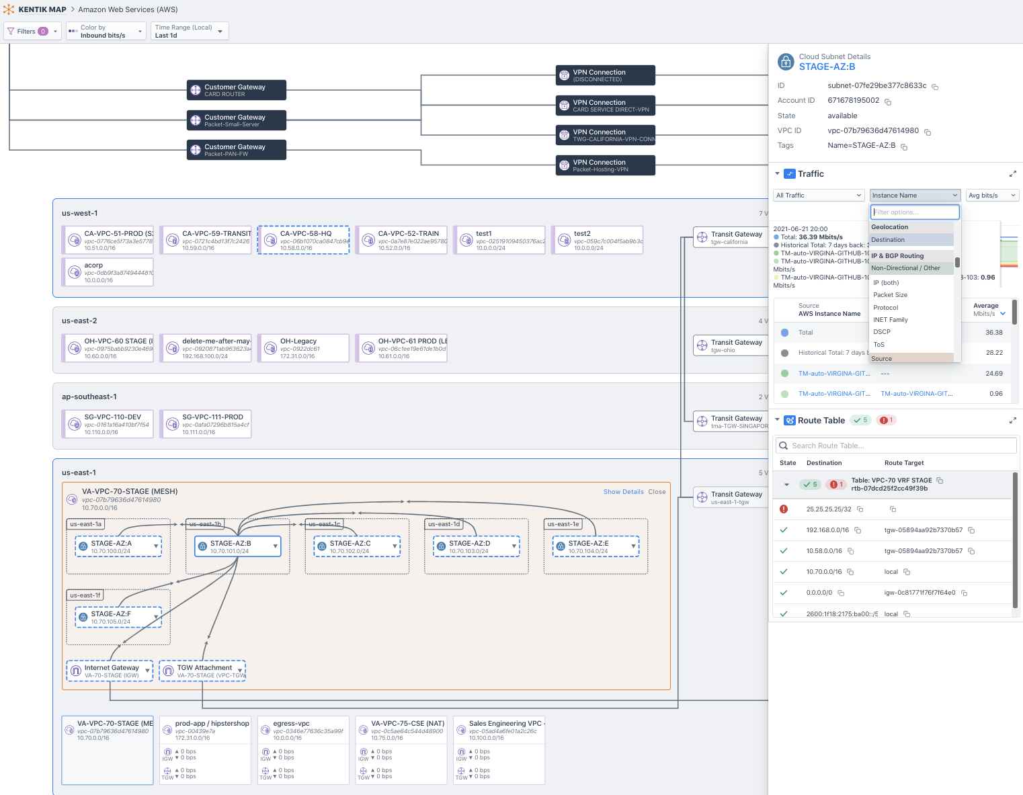Collapse the VPC-70 VRF STAGE table row

click(x=786, y=485)
